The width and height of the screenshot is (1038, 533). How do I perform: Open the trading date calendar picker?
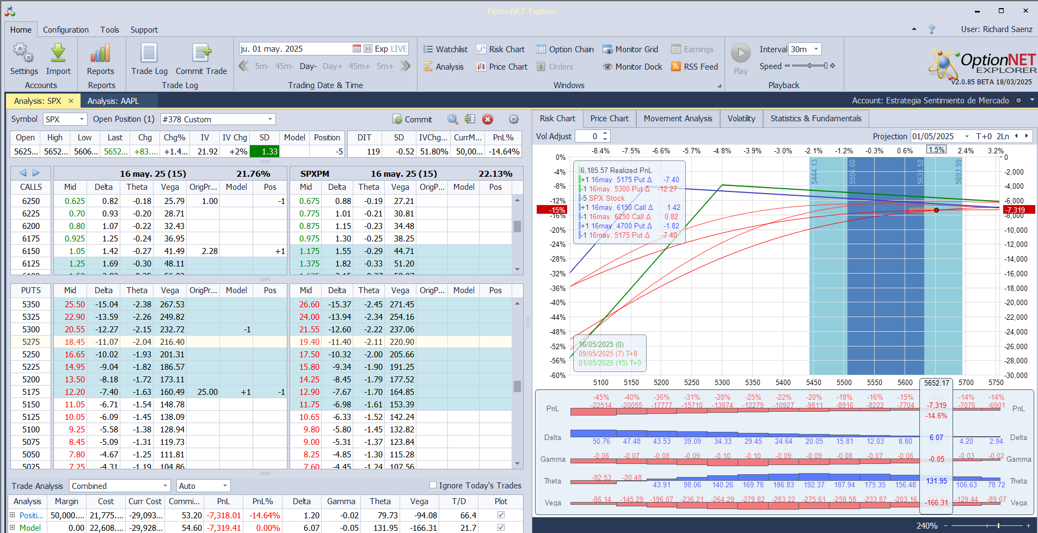pos(357,48)
